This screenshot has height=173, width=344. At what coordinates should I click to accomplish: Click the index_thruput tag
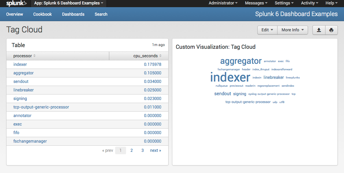[x=261, y=70]
